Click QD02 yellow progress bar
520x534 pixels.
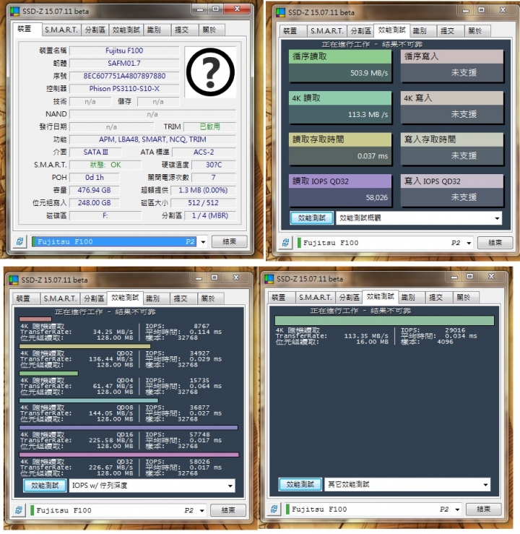[x=84, y=346]
